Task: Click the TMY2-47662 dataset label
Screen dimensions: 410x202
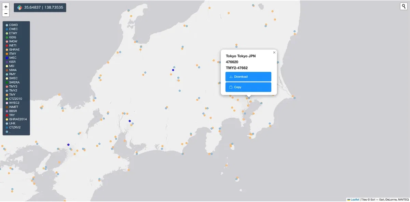Action: pos(237,68)
